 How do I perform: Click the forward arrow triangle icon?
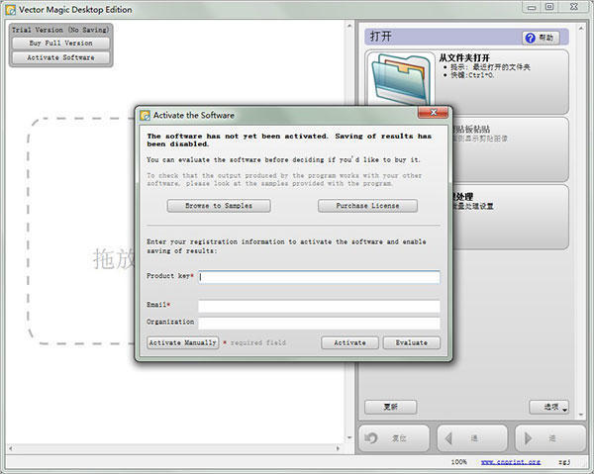(529, 438)
